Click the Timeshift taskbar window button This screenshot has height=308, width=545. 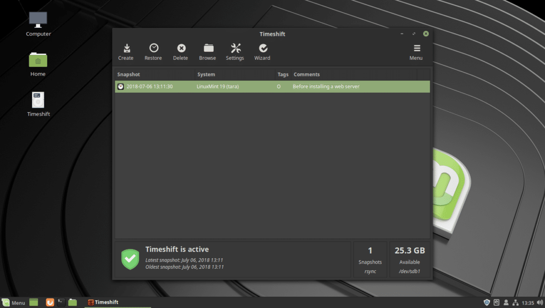tap(118, 302)
